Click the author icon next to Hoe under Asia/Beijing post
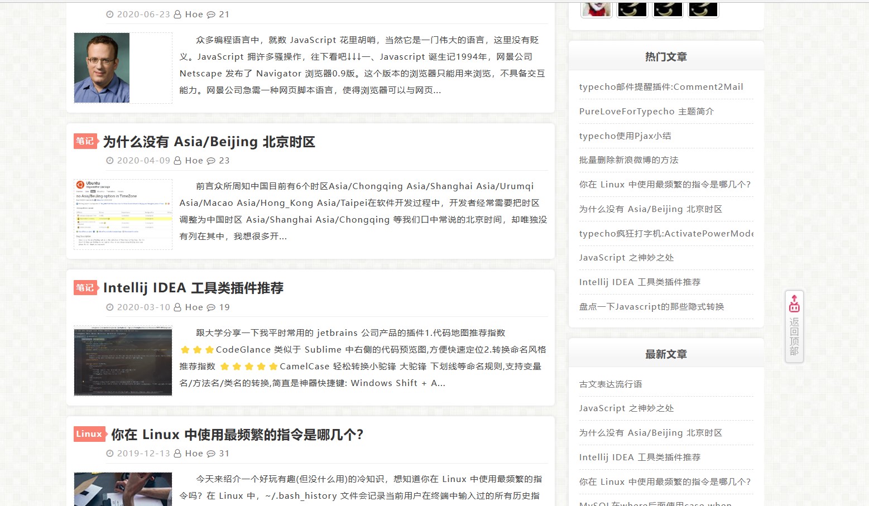 [x=177, y=160]
